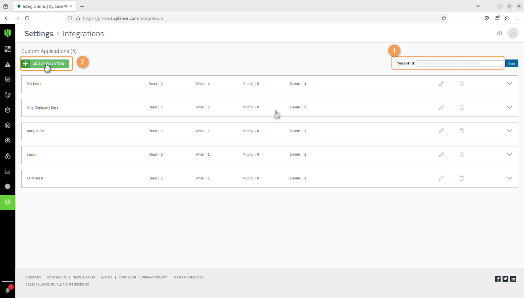The width and height of the screenshot is (524, 298).
Task: Open the dashboard icon in sidebar
Action: click(x=8, y=49)
